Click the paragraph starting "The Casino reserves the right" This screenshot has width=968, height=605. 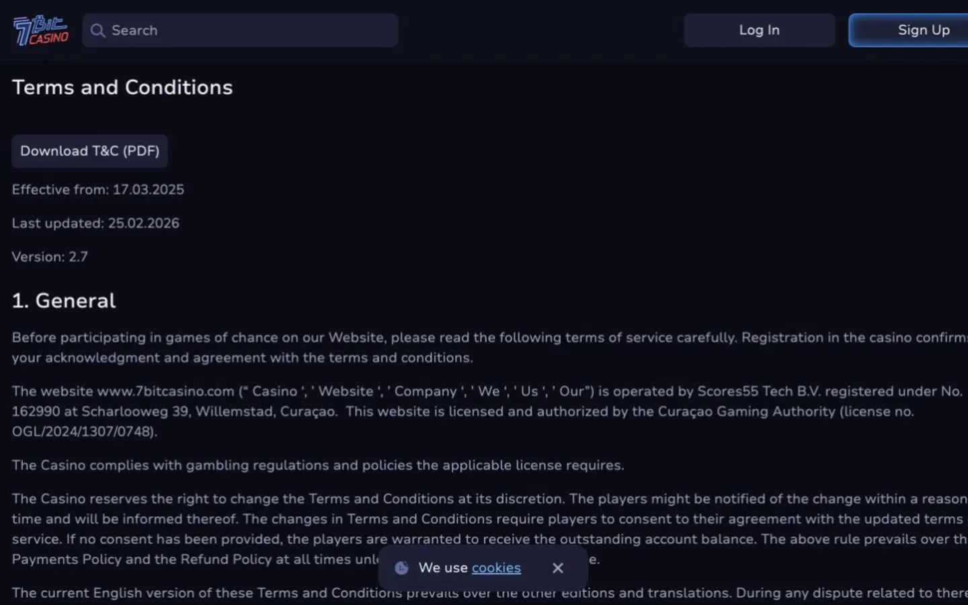coord(490,529)
